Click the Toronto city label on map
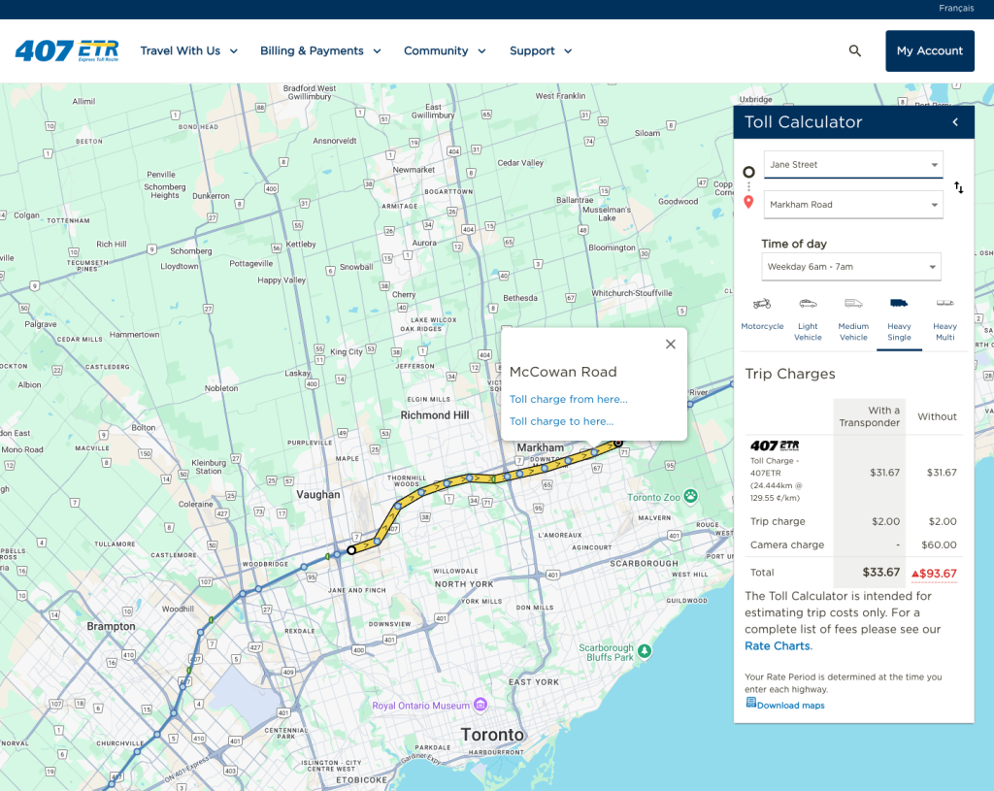Screen dimensions: 994x791 click(x=492, y=735)
